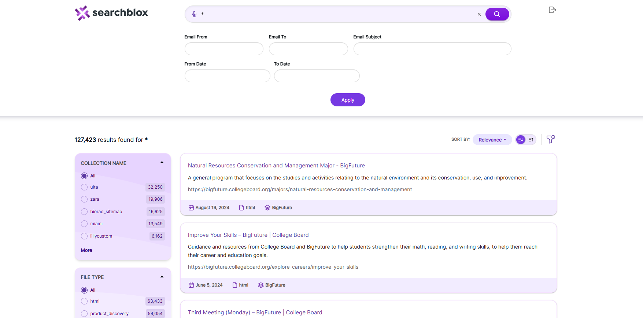
Task: Click the Apply button
Action: pyautogui.click(x=348, y=100)
